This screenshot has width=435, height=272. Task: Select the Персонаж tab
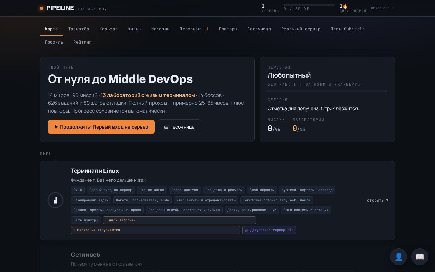coord(194,29)
